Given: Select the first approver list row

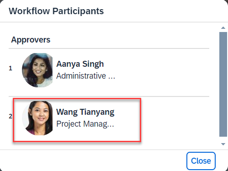Looking at the screenshot, I should tap(109, 72).
